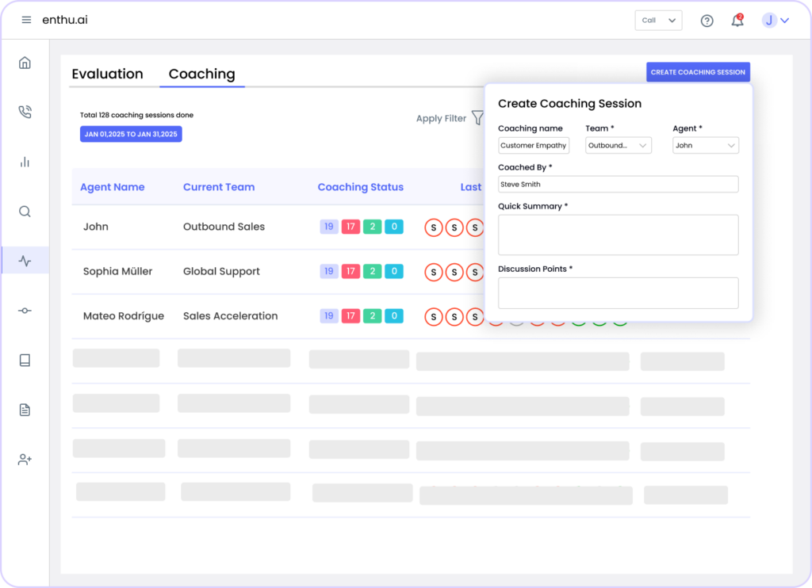812x588 pixels.
Task: Switch to the Evaluation tab
Action: (x=108, y=74)
